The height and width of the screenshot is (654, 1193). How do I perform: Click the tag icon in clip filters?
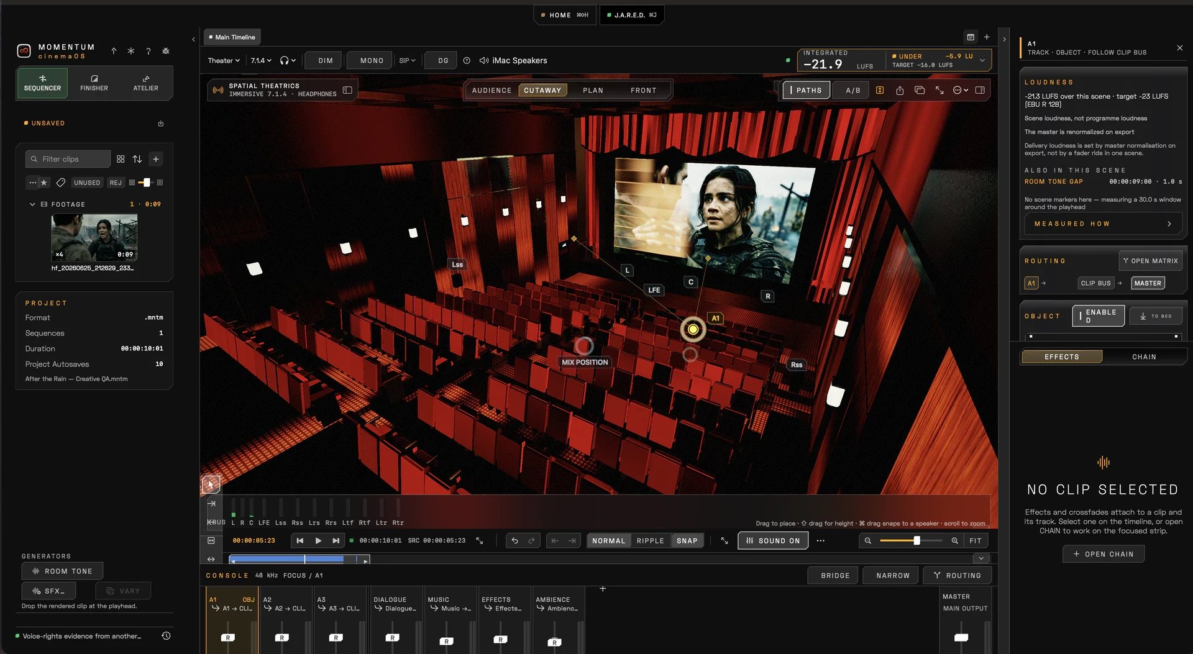(60, 183)
